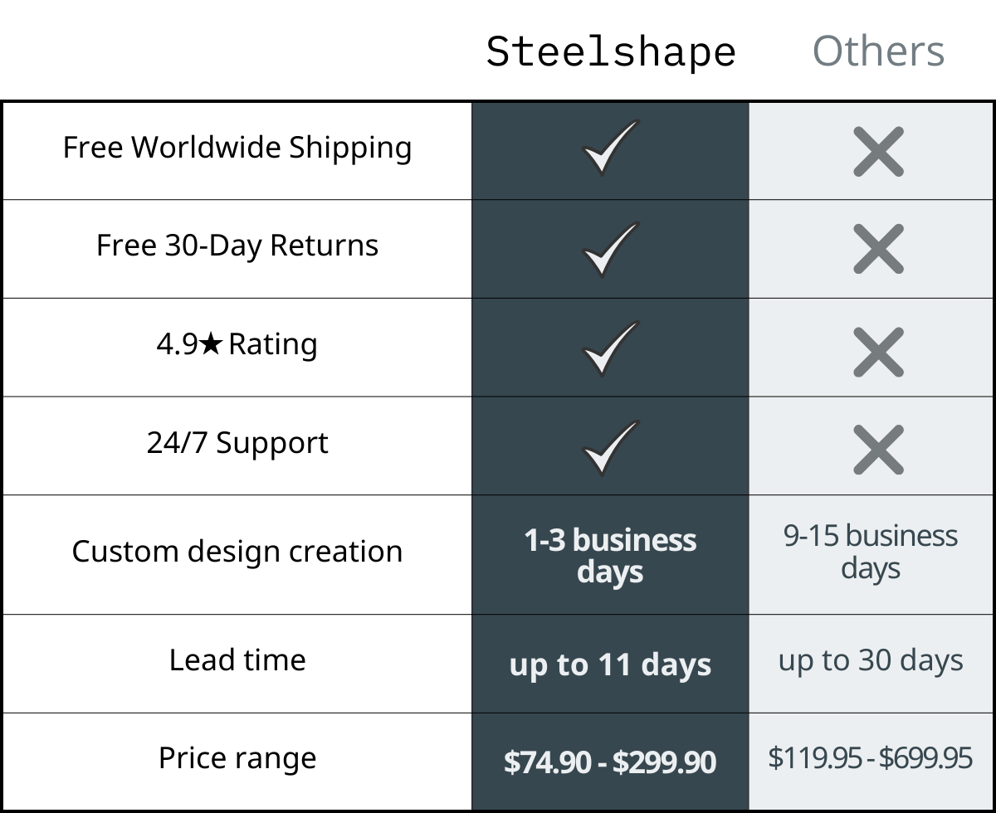Click the Custom design creation label
Screen dimensions: 996x813
click(x=237, y=551)
